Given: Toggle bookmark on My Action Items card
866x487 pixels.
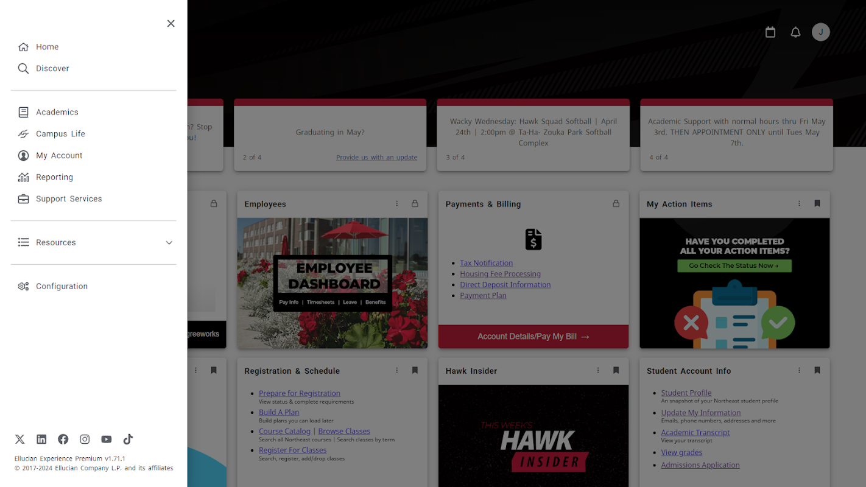Looking at the screenshot, I should [817, 203].
